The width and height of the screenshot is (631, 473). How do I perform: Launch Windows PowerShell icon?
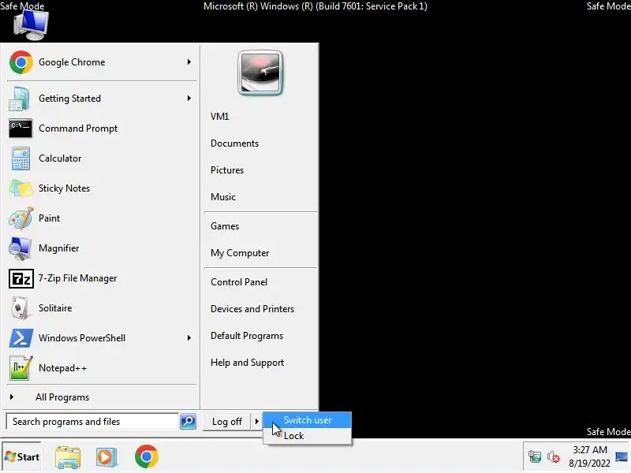[21, 338]
